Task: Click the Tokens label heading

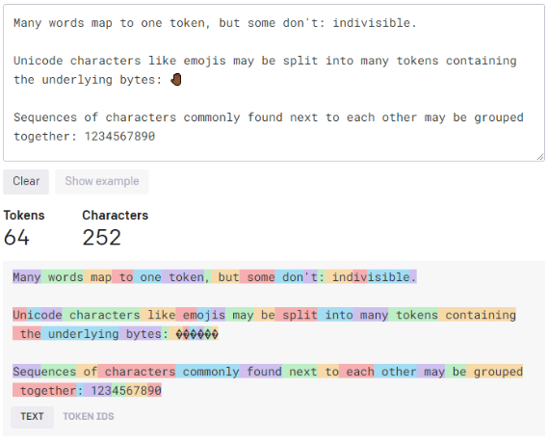Action: [x=24, y=216]
